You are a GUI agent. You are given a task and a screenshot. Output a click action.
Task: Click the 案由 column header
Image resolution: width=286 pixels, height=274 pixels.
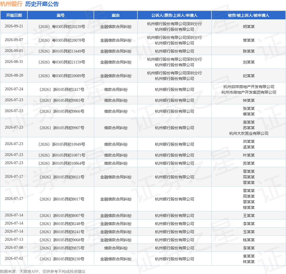116,15
